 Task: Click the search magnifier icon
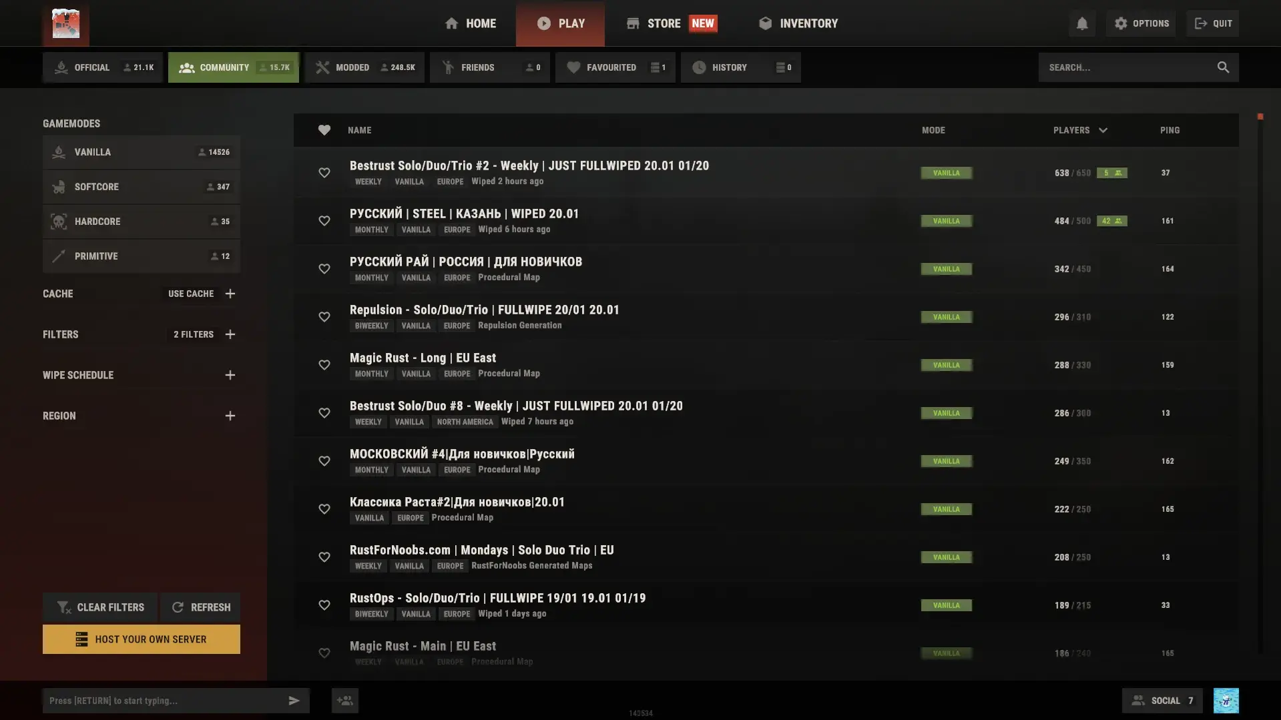click(1222, 67)
